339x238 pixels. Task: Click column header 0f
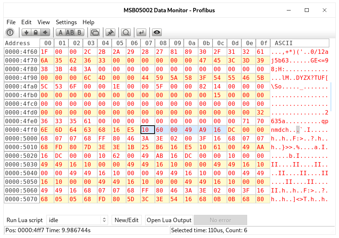(x=263, y=43)
